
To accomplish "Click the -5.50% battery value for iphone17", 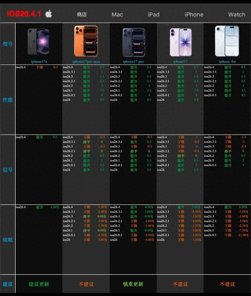I will (x=196, y=240).
